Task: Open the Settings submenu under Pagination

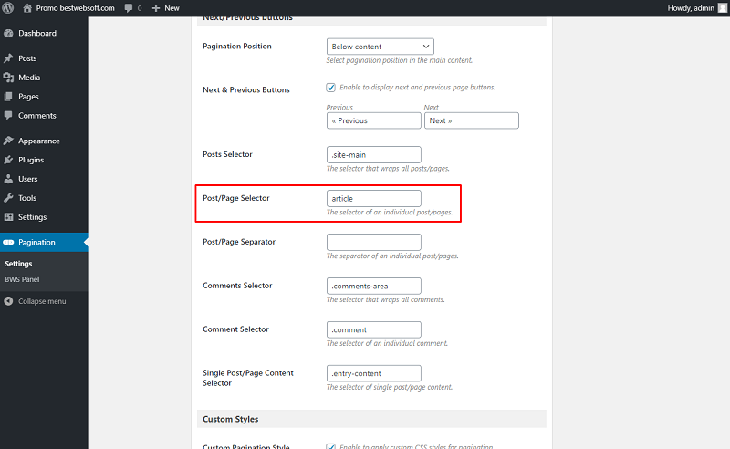Action: 18,264
